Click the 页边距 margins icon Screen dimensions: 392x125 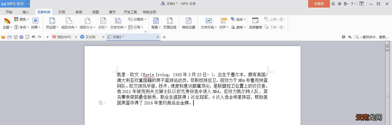pyautogui.click(x=52, y=21)
